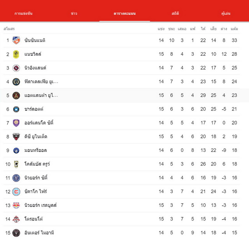Screen dimensions: 249x243
Task: Click the Orlando City purple crest
Action: coord(16,123)
